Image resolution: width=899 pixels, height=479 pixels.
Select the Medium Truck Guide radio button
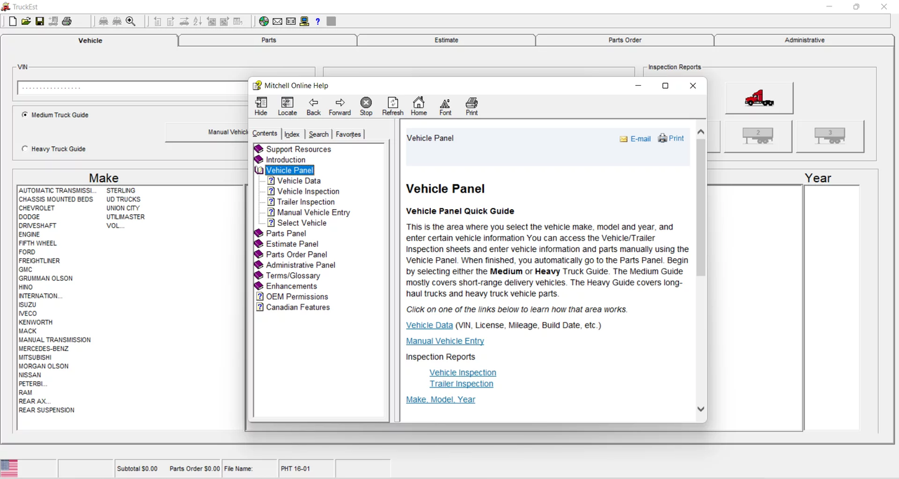click(24, 114)
